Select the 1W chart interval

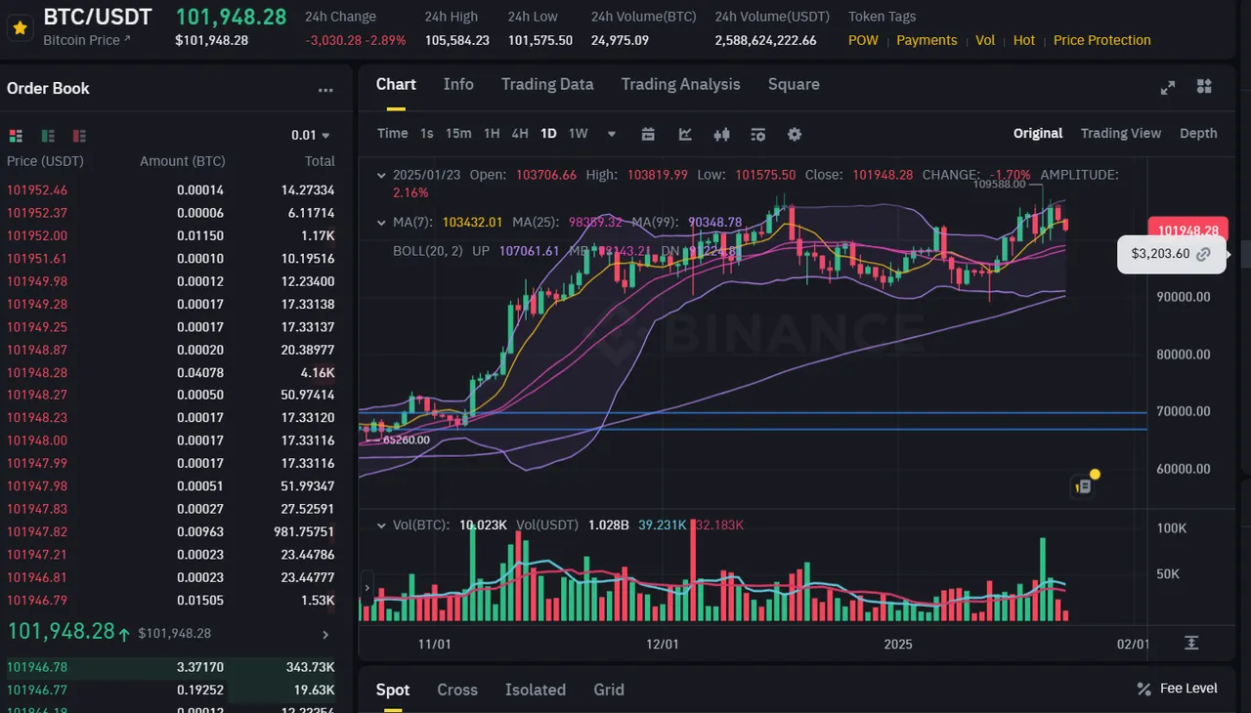(579, 134)
